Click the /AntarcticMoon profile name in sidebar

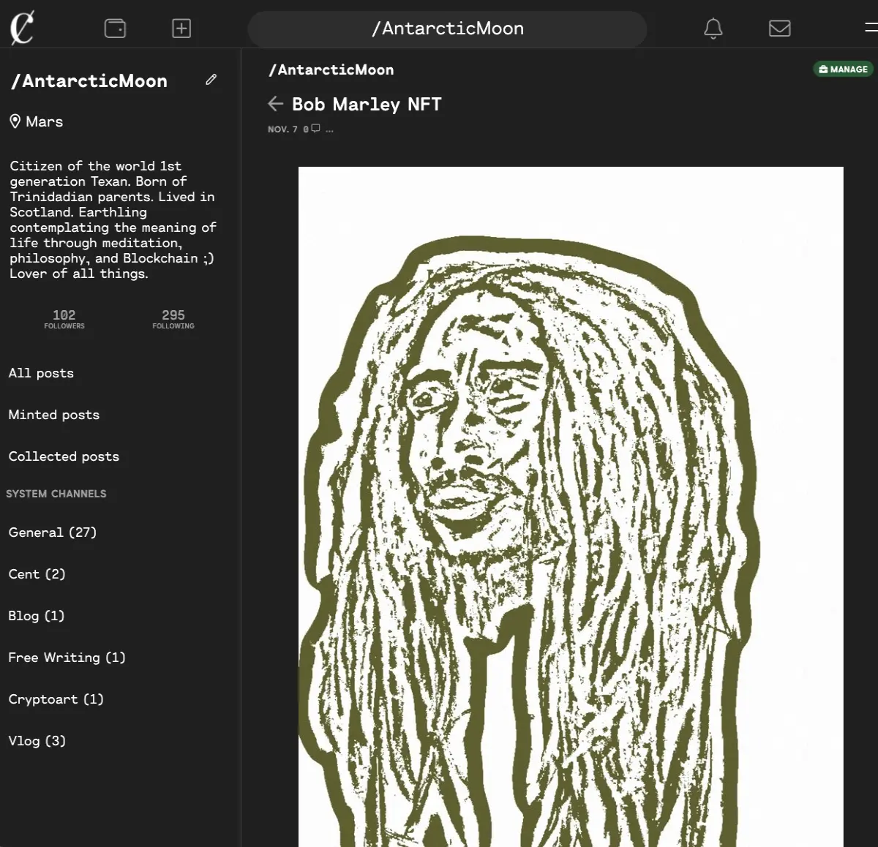coord(89,80)
